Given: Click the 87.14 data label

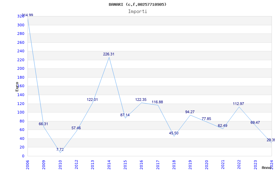Looking at the screenshot, I should (125, 115).
